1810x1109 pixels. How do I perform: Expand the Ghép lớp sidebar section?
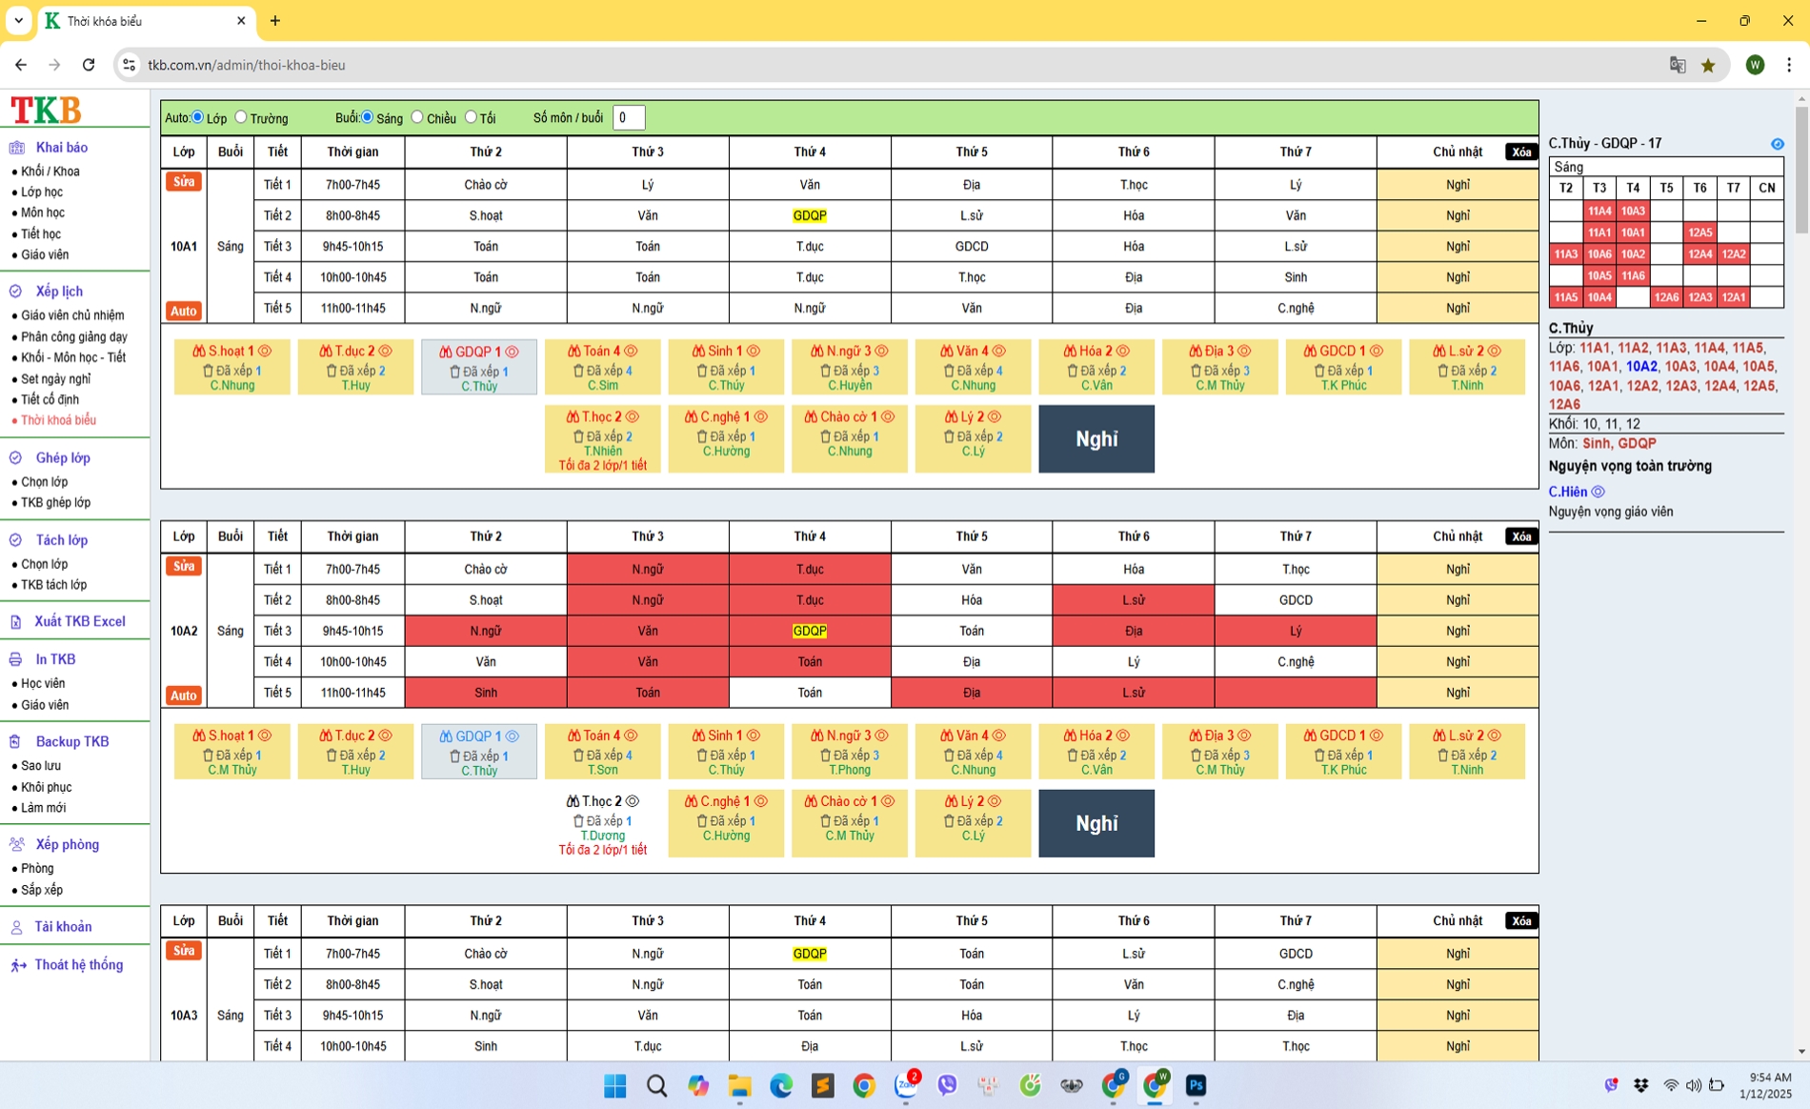(x=63, y=458)
